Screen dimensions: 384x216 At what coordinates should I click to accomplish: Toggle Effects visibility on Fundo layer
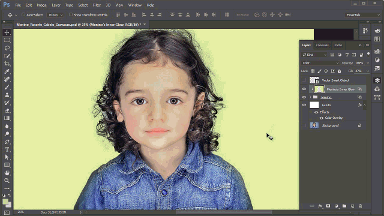(x=316, y=112)
